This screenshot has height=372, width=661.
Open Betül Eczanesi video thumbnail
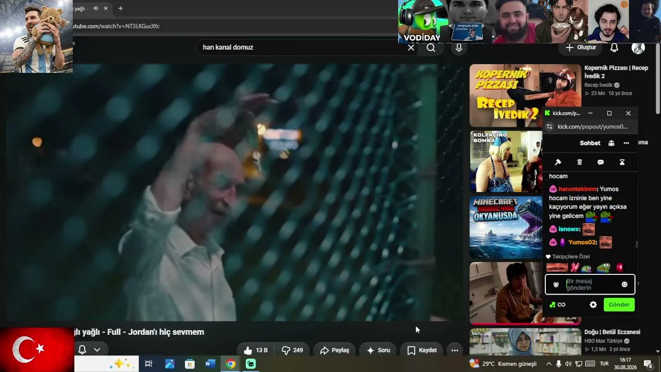[525, 341]
